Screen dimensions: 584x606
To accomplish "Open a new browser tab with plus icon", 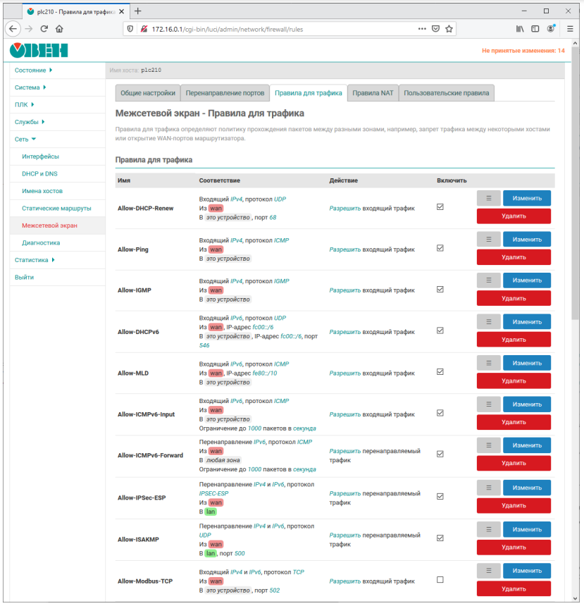I will [138, 11].
